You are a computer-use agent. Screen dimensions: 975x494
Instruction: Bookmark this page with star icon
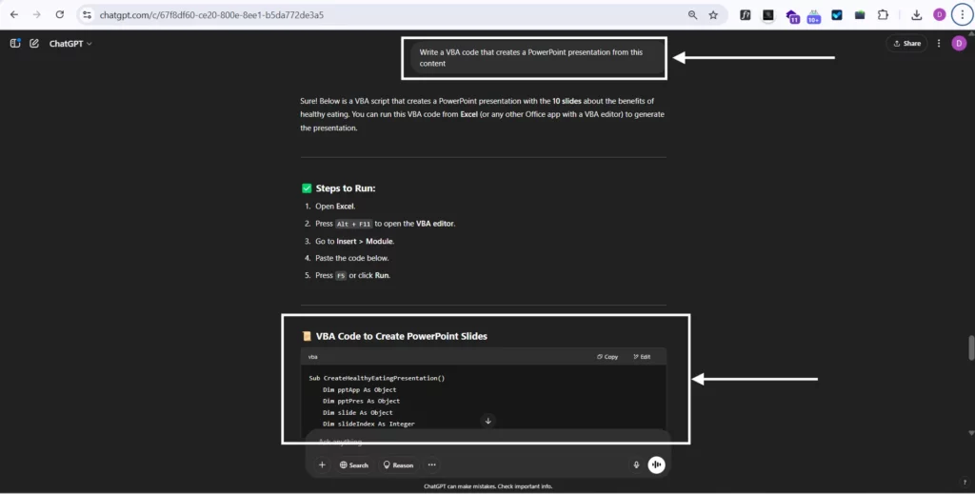(713, 15)
